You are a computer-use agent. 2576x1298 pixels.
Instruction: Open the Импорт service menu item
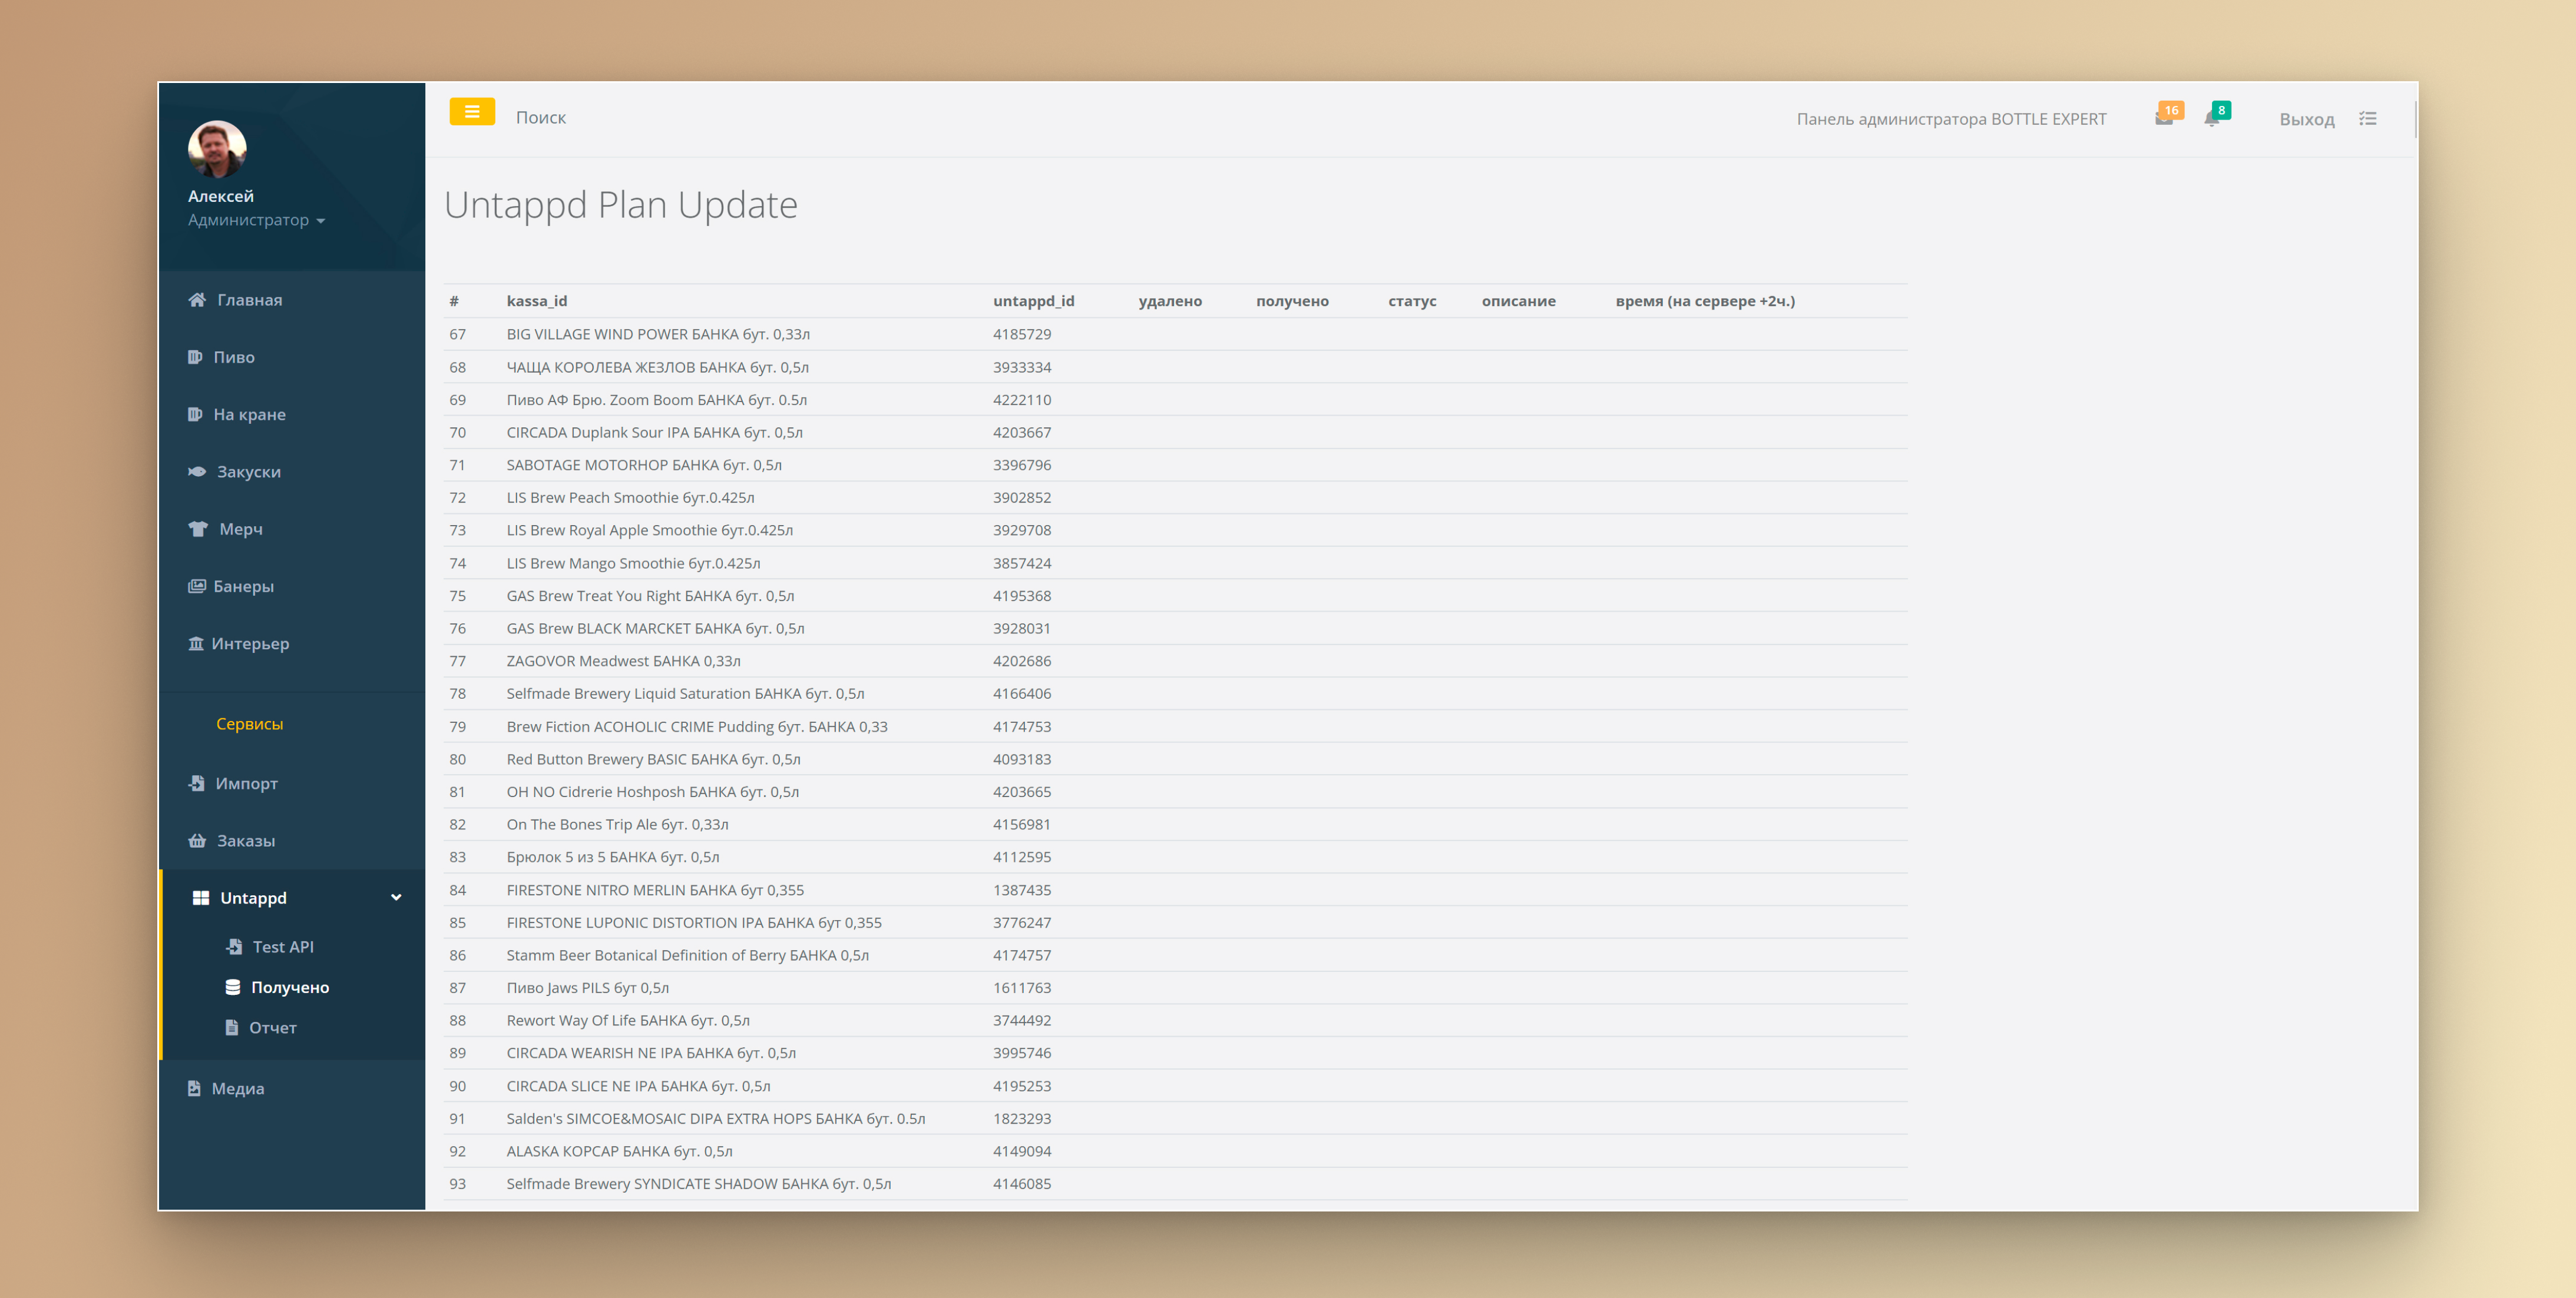(291, 784)
